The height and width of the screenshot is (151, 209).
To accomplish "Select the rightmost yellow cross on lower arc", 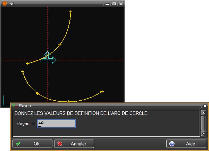I will (102, 91).
